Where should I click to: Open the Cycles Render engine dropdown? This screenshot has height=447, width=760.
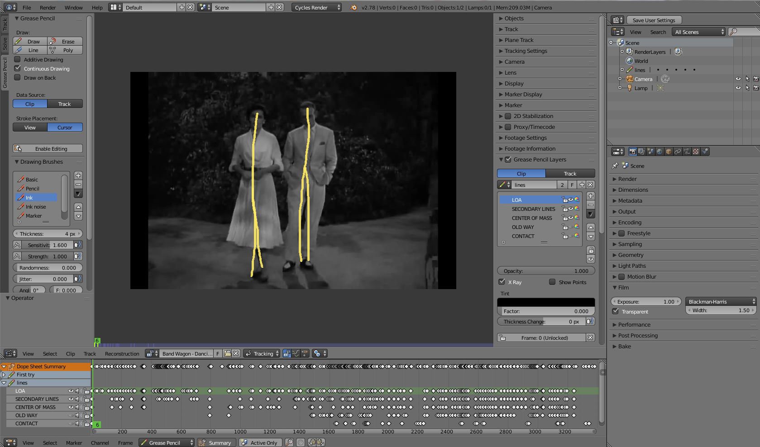coord(316,7)
